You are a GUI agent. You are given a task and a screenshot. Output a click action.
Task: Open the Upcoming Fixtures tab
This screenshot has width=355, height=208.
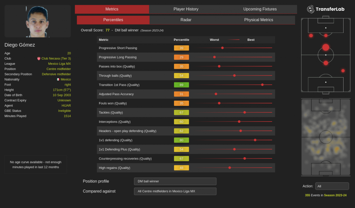pos(260,9)
